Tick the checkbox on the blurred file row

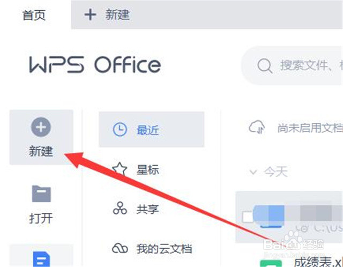point(248,217)
